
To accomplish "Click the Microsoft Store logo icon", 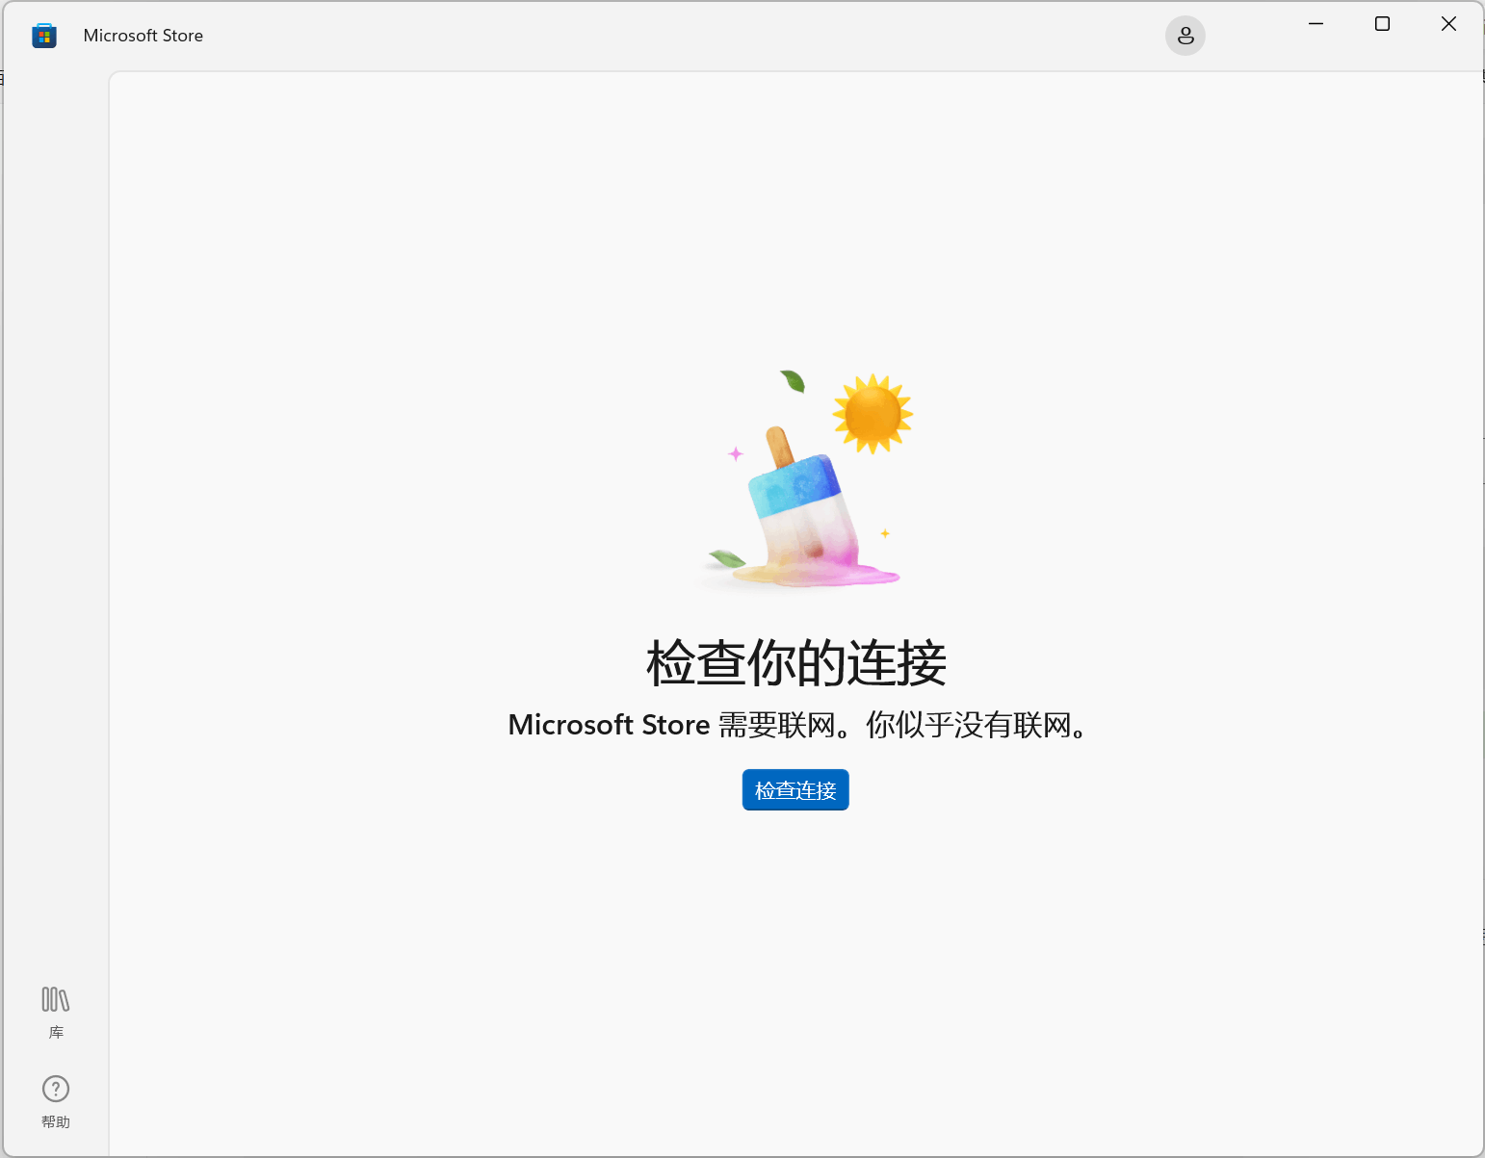I will (44, 36).
